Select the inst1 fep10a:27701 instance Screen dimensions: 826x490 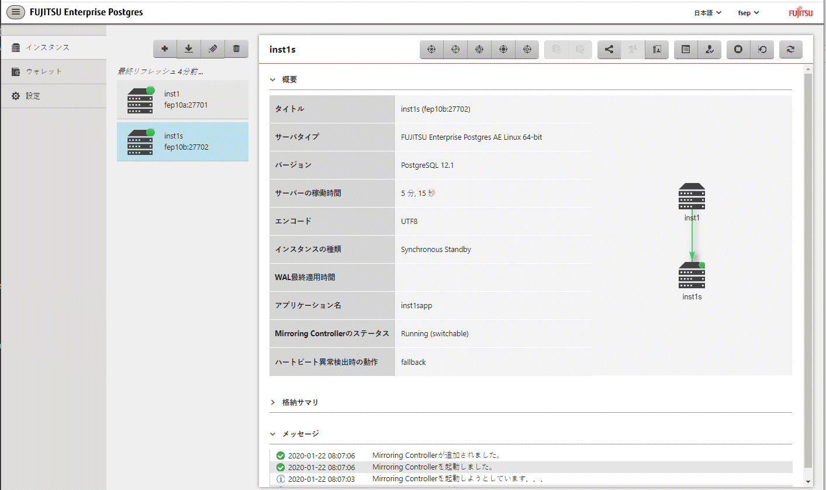182,99
